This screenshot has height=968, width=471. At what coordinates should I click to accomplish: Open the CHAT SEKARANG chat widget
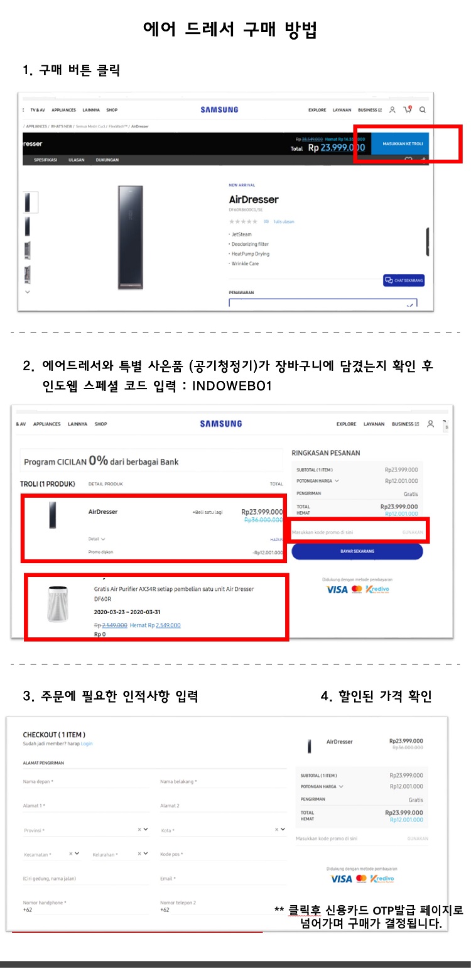pos(404,280)
